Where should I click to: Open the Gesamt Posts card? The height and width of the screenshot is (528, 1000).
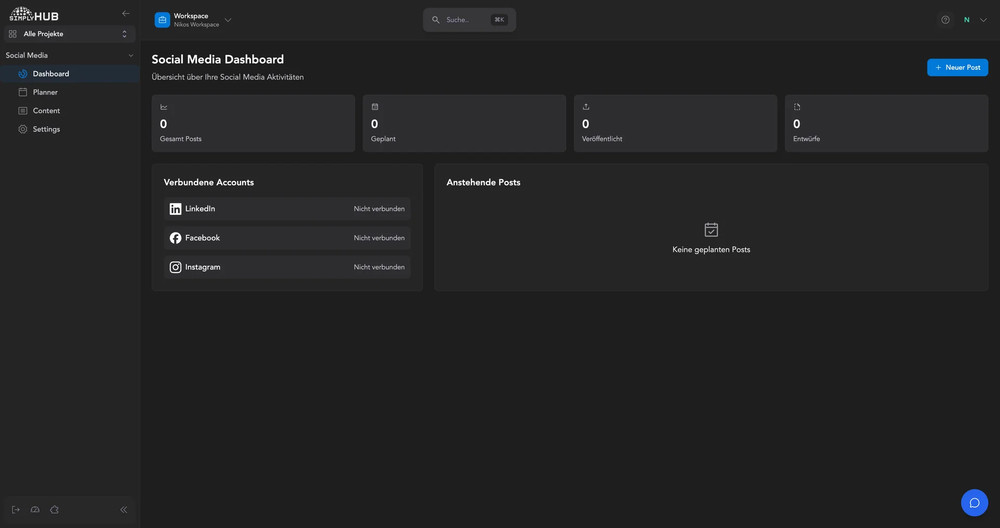coord(253,123)
